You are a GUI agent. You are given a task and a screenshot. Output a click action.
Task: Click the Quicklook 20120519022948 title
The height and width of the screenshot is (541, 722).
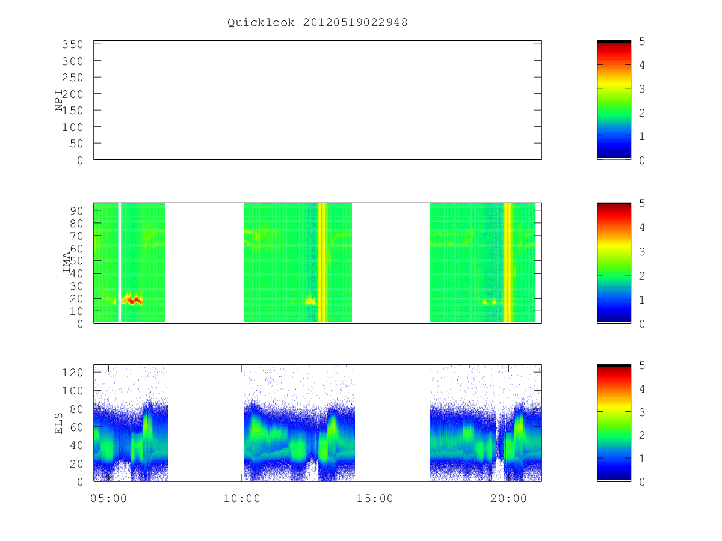tap(317, 22)
